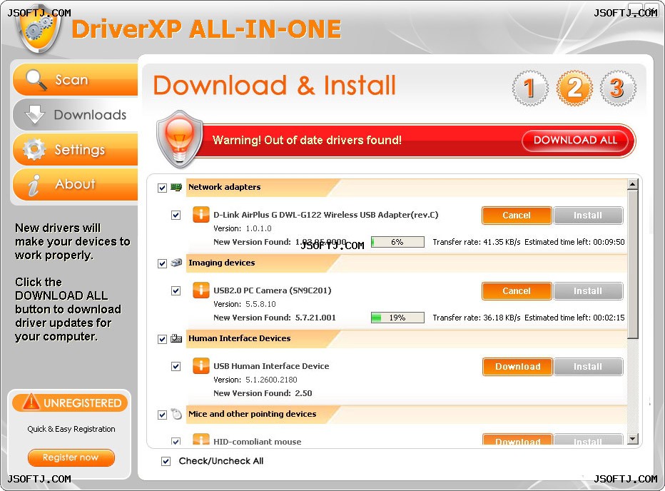Click the info icon beside USB2.0 PC Camera
665x491 pixels.
(201, 290)
